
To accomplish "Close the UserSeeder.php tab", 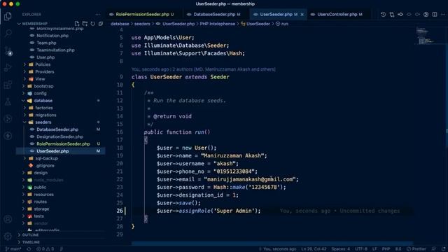I will [x=302, y=14].
